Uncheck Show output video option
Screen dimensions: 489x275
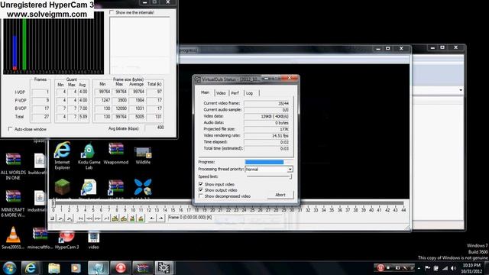coord(201,190)
